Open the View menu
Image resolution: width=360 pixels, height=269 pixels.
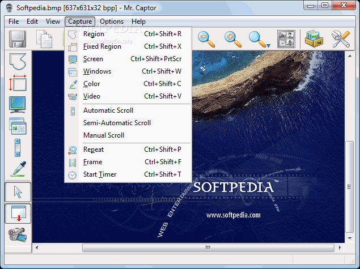click(53, 22)
